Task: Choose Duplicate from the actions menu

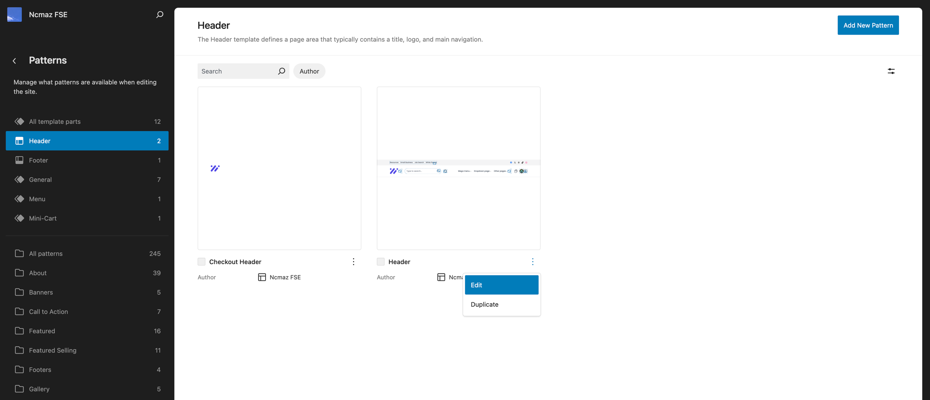Action: pos(501,304)
